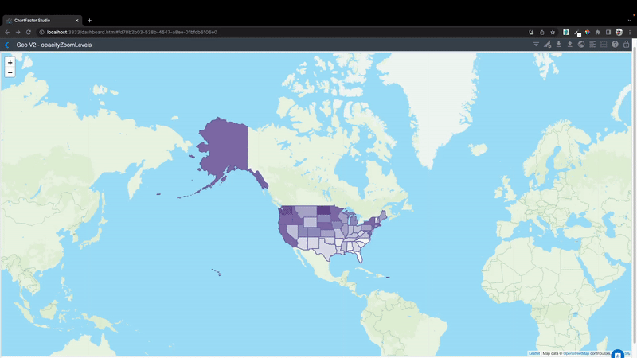Toggle the browser side panel icon
Viewport: 637px width, 358px height.
pos(608,32)
